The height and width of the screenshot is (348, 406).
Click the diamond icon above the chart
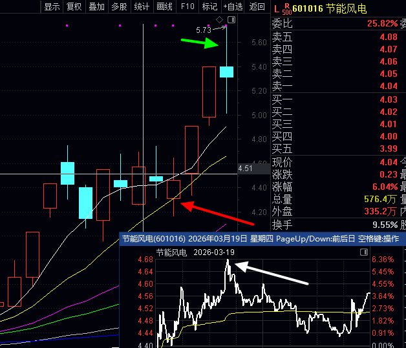coord(220,19)
